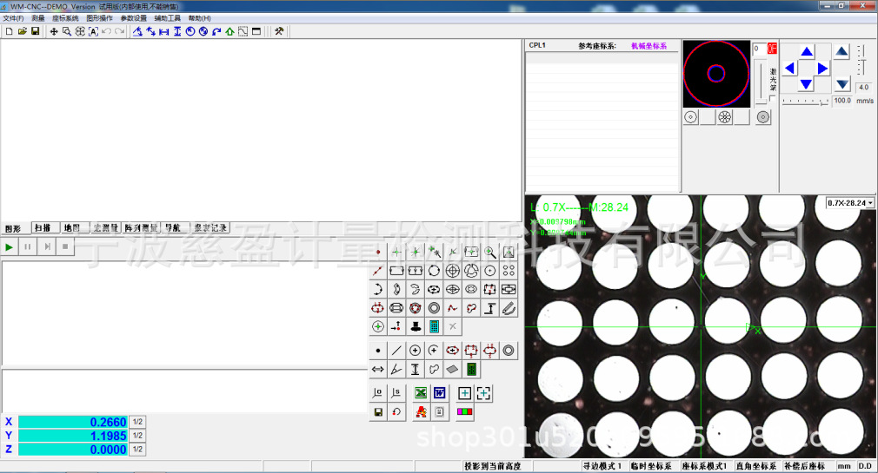
Task: Toggle the 激光笔 laser pointer checkbox
Action: pyautogui.click(x=773, y=98)
